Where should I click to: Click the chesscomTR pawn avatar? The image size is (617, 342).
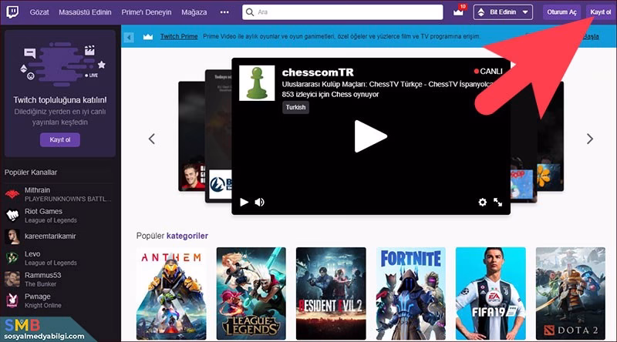tap(257, 83)
